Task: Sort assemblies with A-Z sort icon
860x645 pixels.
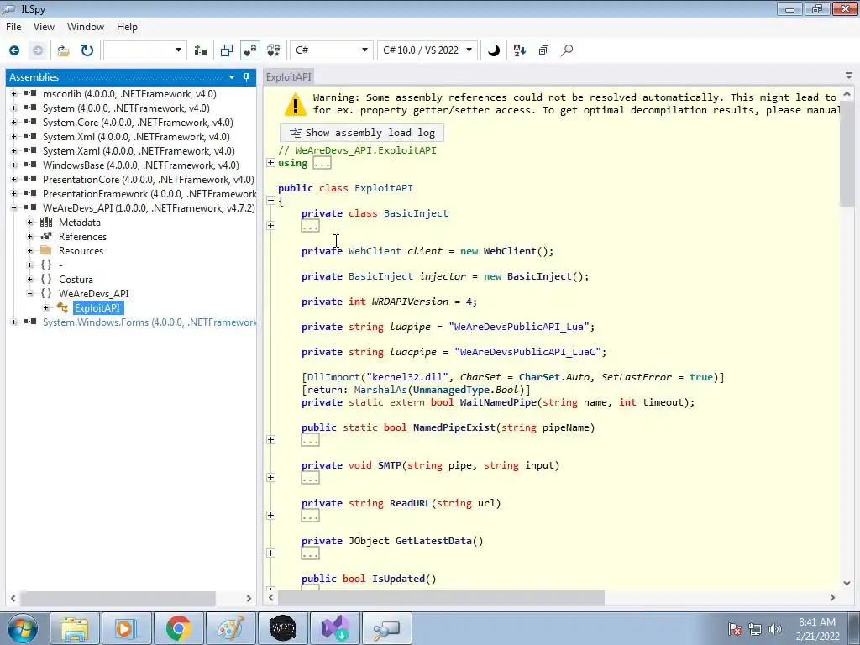Action: point(519,50)
